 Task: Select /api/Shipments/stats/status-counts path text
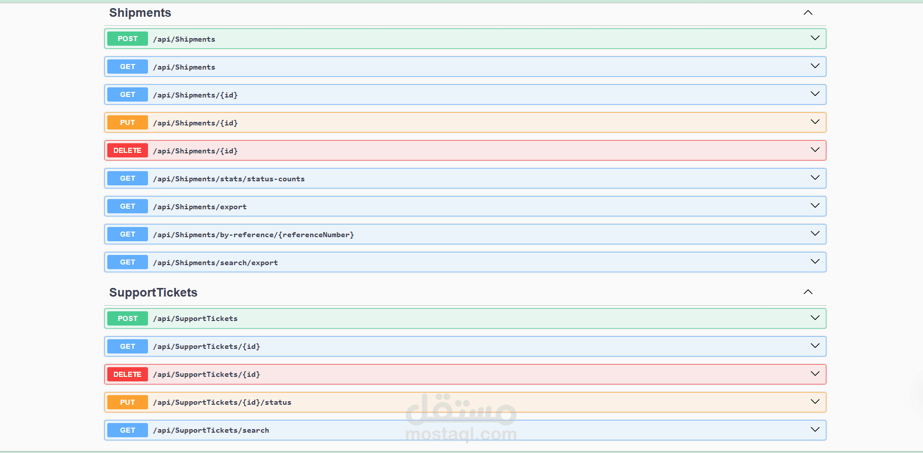pos(229,179)
